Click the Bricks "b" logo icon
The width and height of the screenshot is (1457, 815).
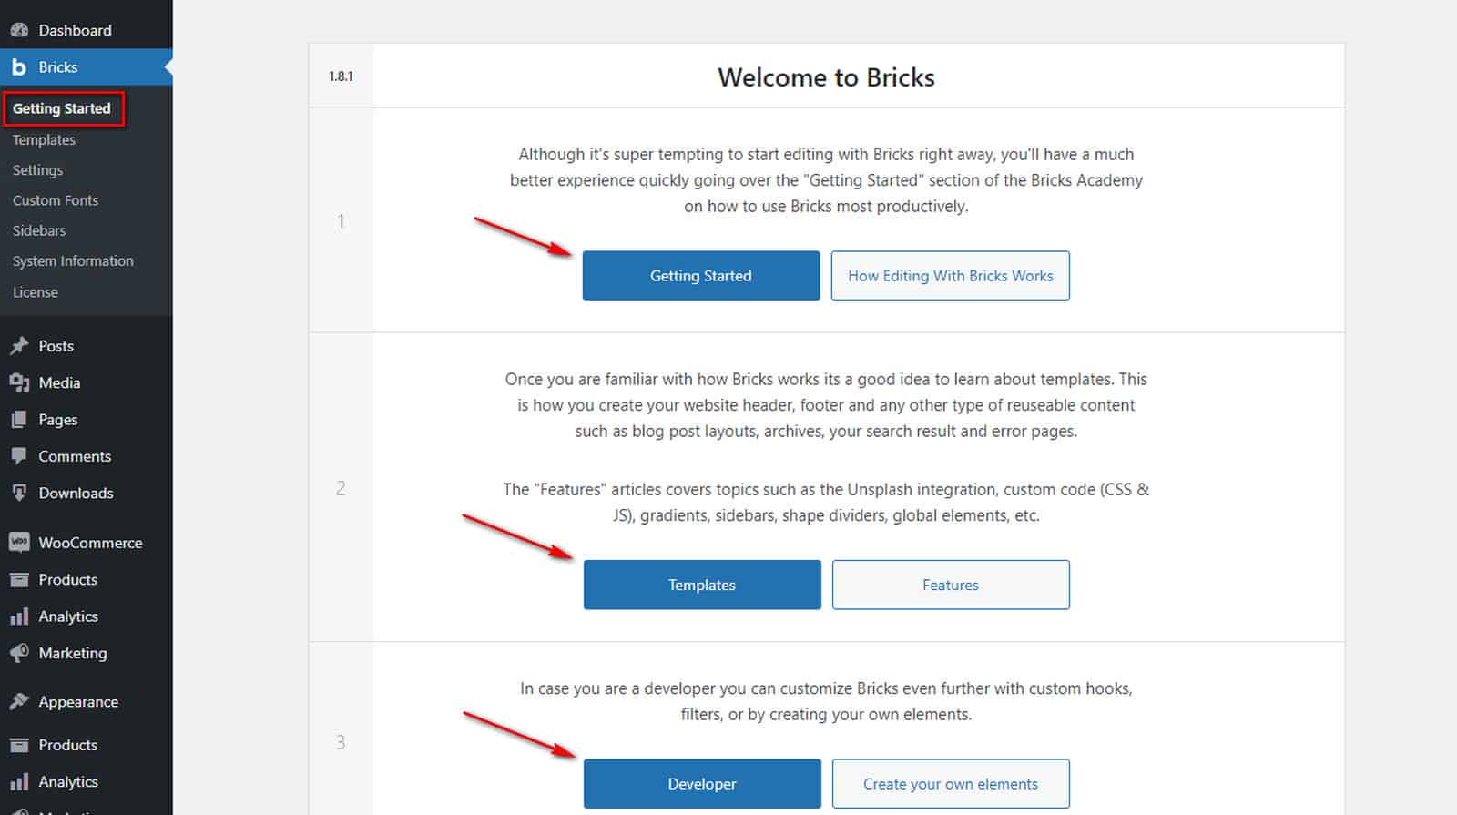(x=19, y=67)
